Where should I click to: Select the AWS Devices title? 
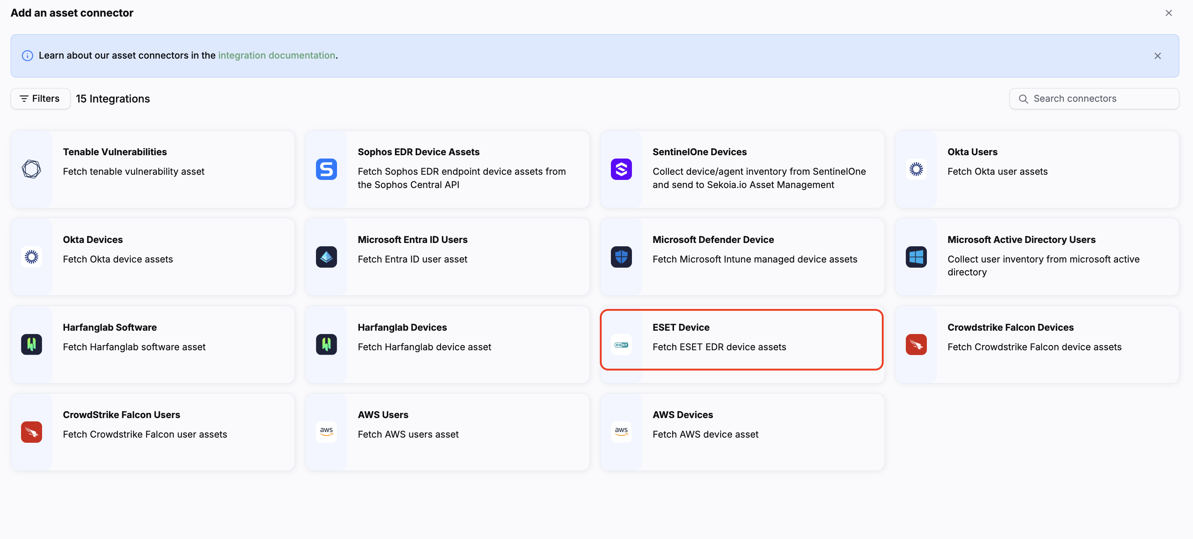pos(683,414)
